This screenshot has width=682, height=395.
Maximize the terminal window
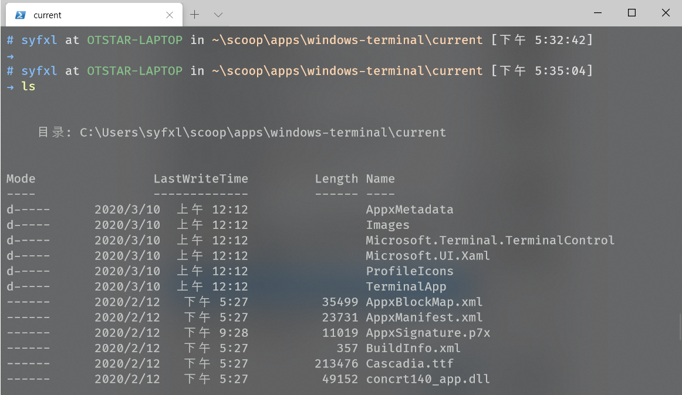pos(632,12)
